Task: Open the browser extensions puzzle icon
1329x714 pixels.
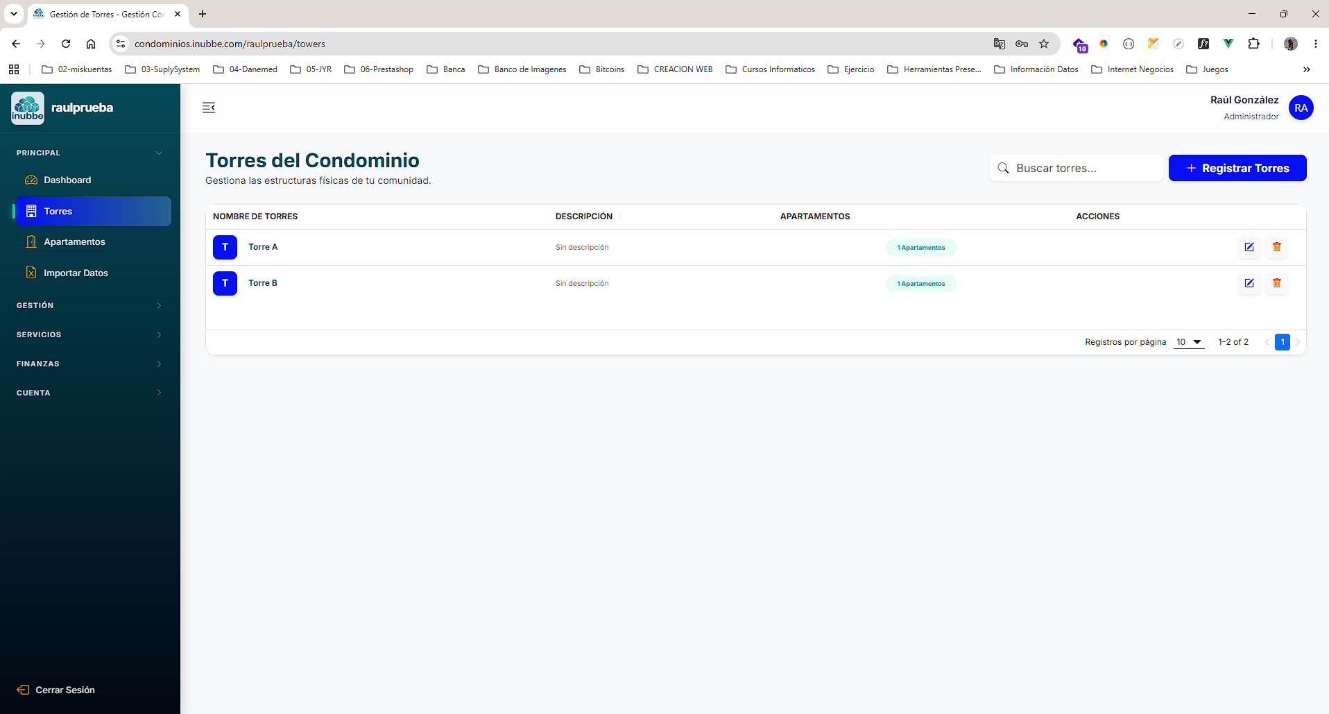Action: tap(1253, 44)
